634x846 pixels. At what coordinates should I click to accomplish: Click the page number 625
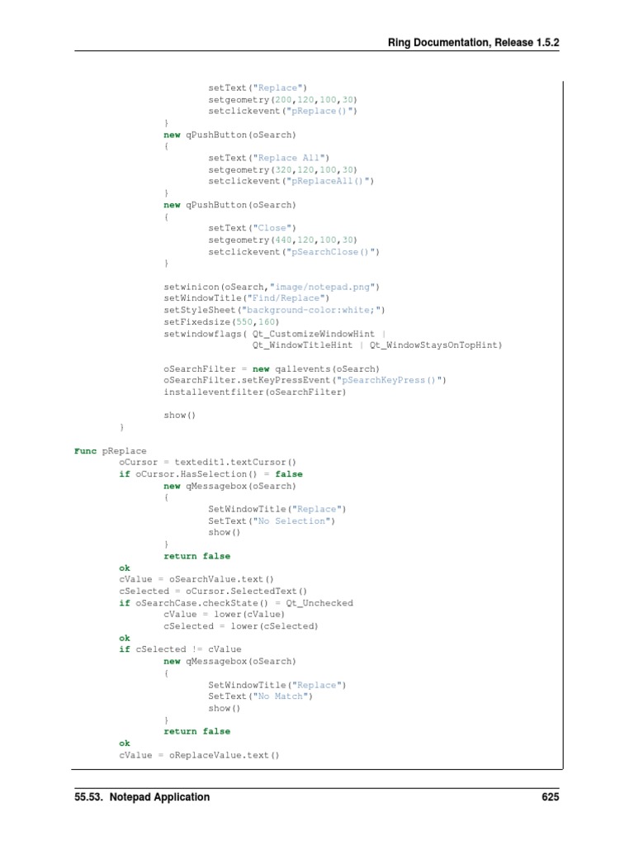551,797
